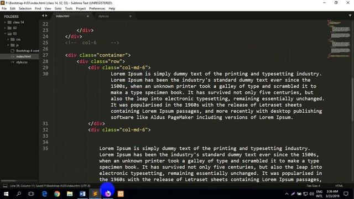The width and height of the screenshot is (354, 199).
Task: Change Tab Size 4 setting
Action: coord(313,186)
